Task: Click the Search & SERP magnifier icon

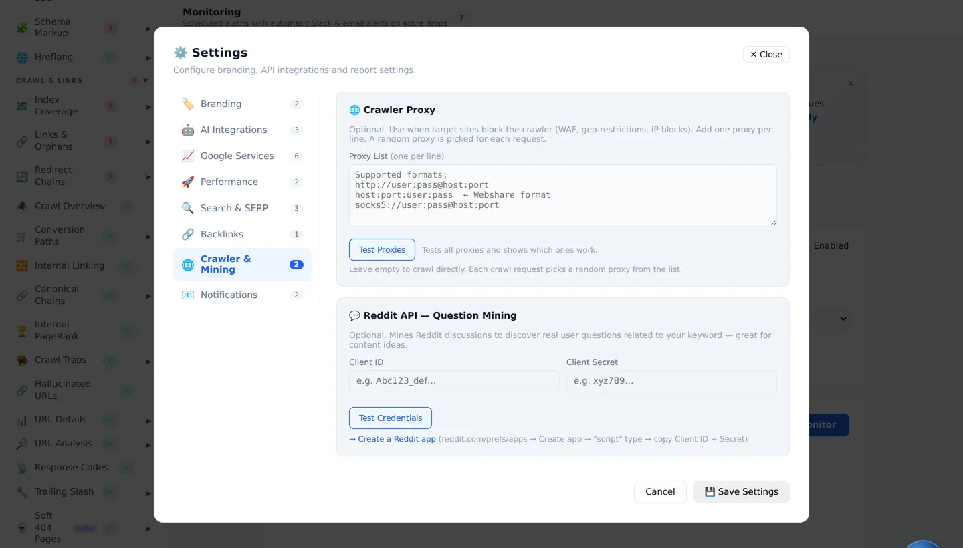Action: pyautogui.click(x=188, y=208)
